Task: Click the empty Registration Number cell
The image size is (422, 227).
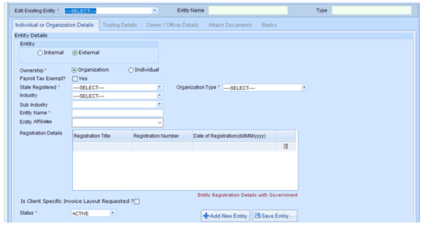Action: click(163, 146)
